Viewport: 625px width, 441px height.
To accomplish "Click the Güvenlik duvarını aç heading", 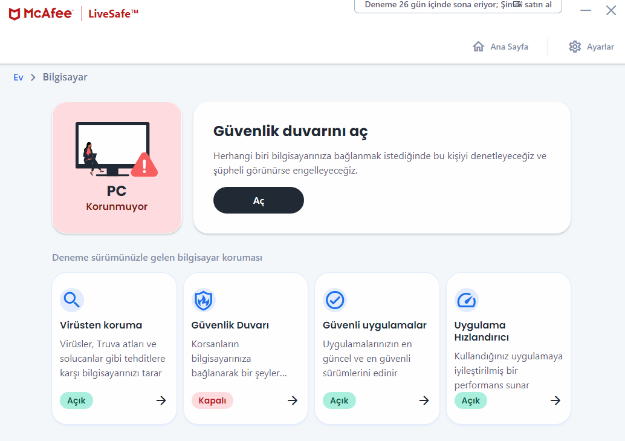I will click(x=290, y=131).
